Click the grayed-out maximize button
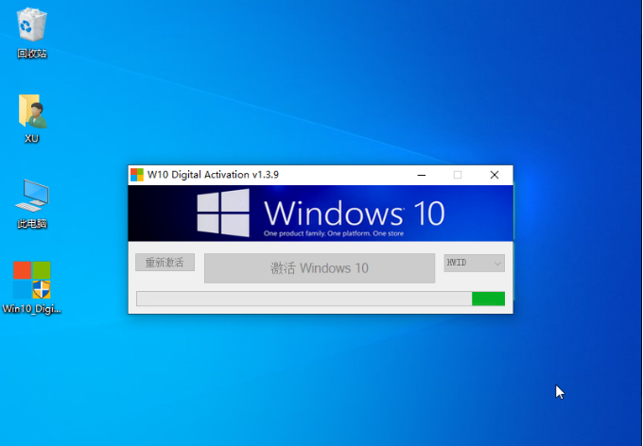The height and width of the screenshot is (446, 643). tap(458, 175)
